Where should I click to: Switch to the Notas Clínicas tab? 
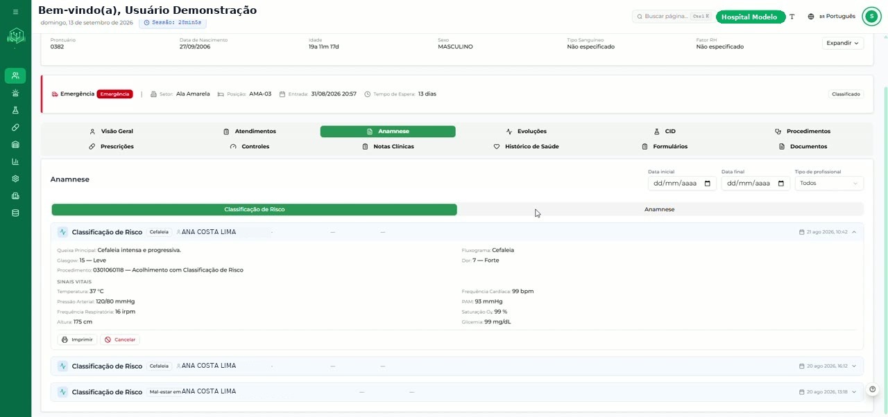[388, 147]
